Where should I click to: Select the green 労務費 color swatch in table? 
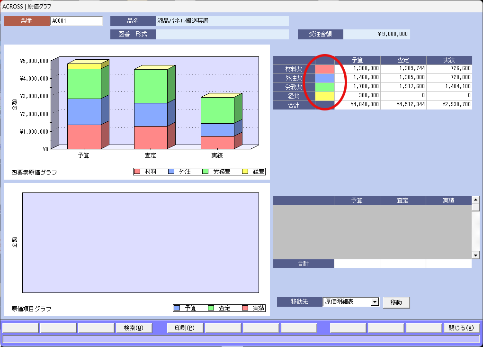click(325, 87)
